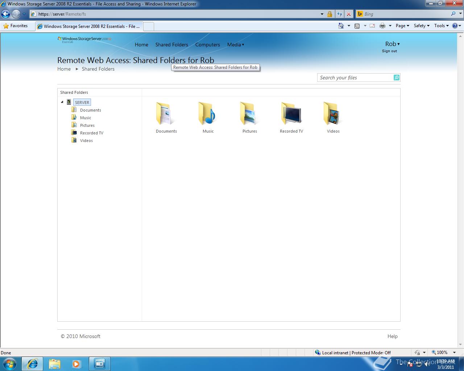Click the Home breadcrumb link
The image size is (464, 371).
(x=64, y=69)
